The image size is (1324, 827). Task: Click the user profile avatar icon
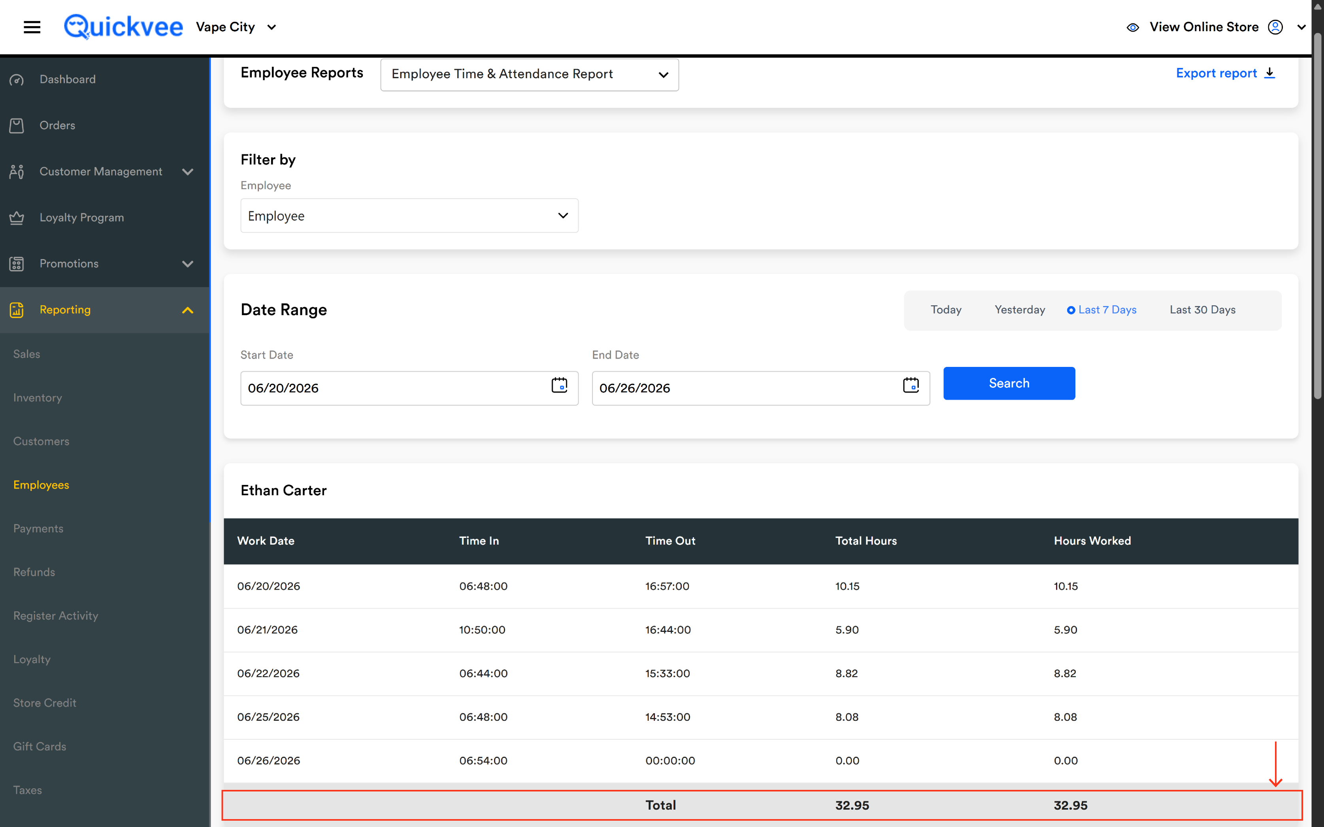1275,27
